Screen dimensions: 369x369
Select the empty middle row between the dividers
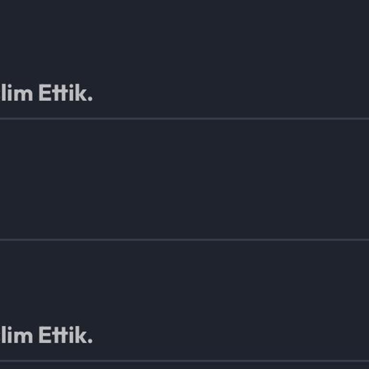click(x=184, y=179)
